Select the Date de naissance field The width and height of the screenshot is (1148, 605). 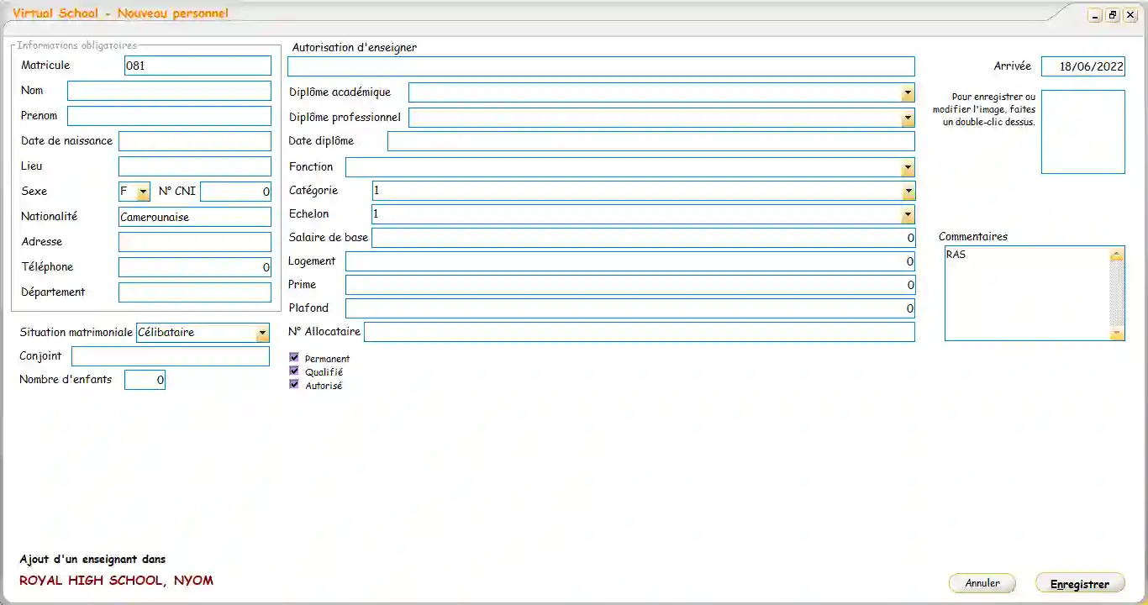194,140
